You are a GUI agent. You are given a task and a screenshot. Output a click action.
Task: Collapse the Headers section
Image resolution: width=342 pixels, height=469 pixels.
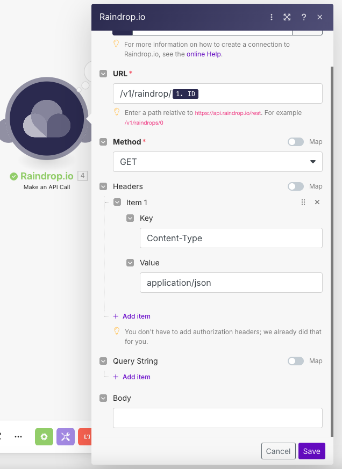click(x=103, y=186)
